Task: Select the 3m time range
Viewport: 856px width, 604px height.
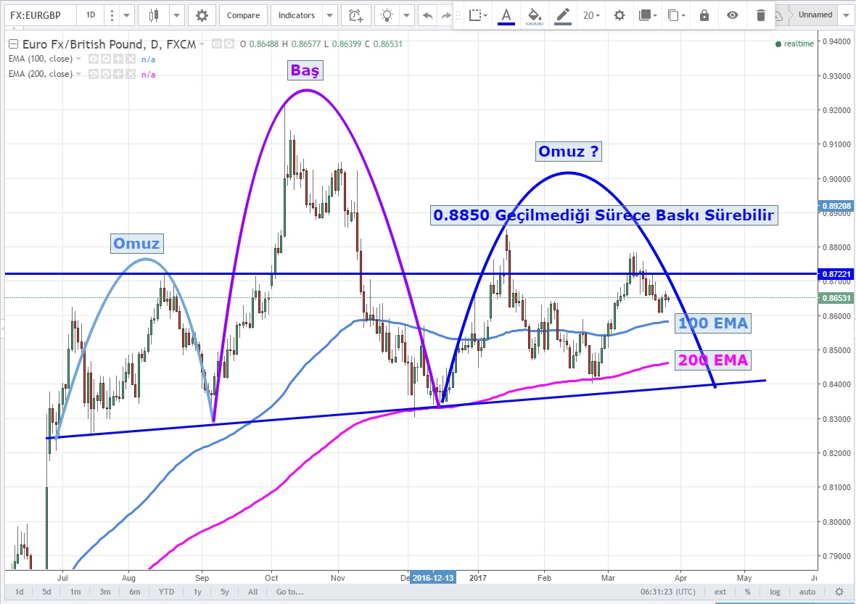Action: [x=104, y=592]
